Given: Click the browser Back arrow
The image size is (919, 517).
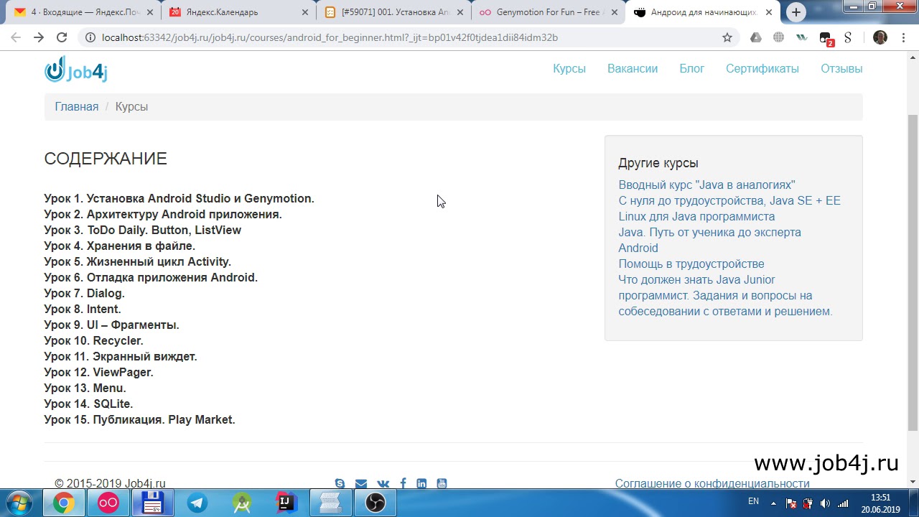Looking at the screenshot, I should tap(16, 37).
